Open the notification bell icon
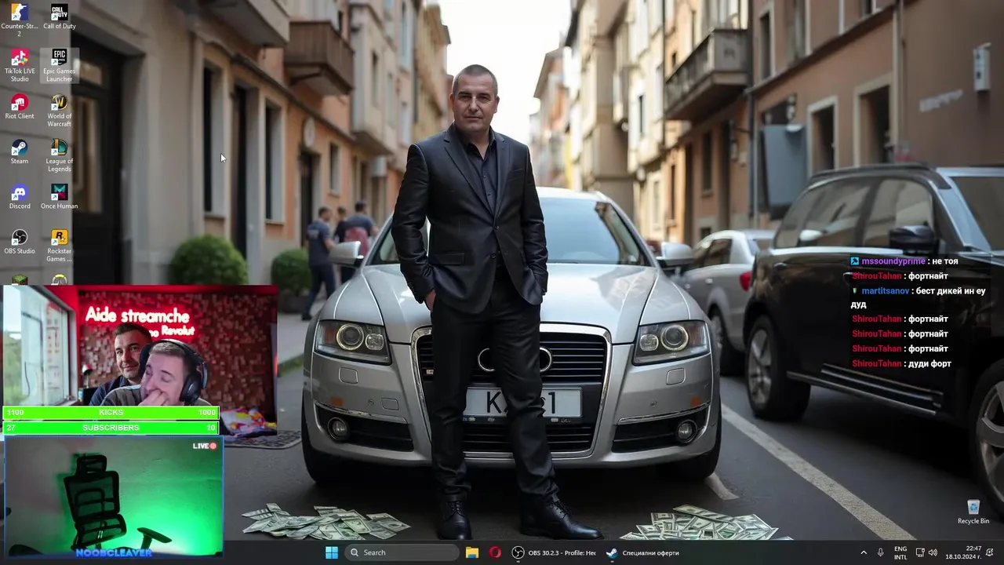Screen dimensions: 1004x565 (x=990, y=552)
